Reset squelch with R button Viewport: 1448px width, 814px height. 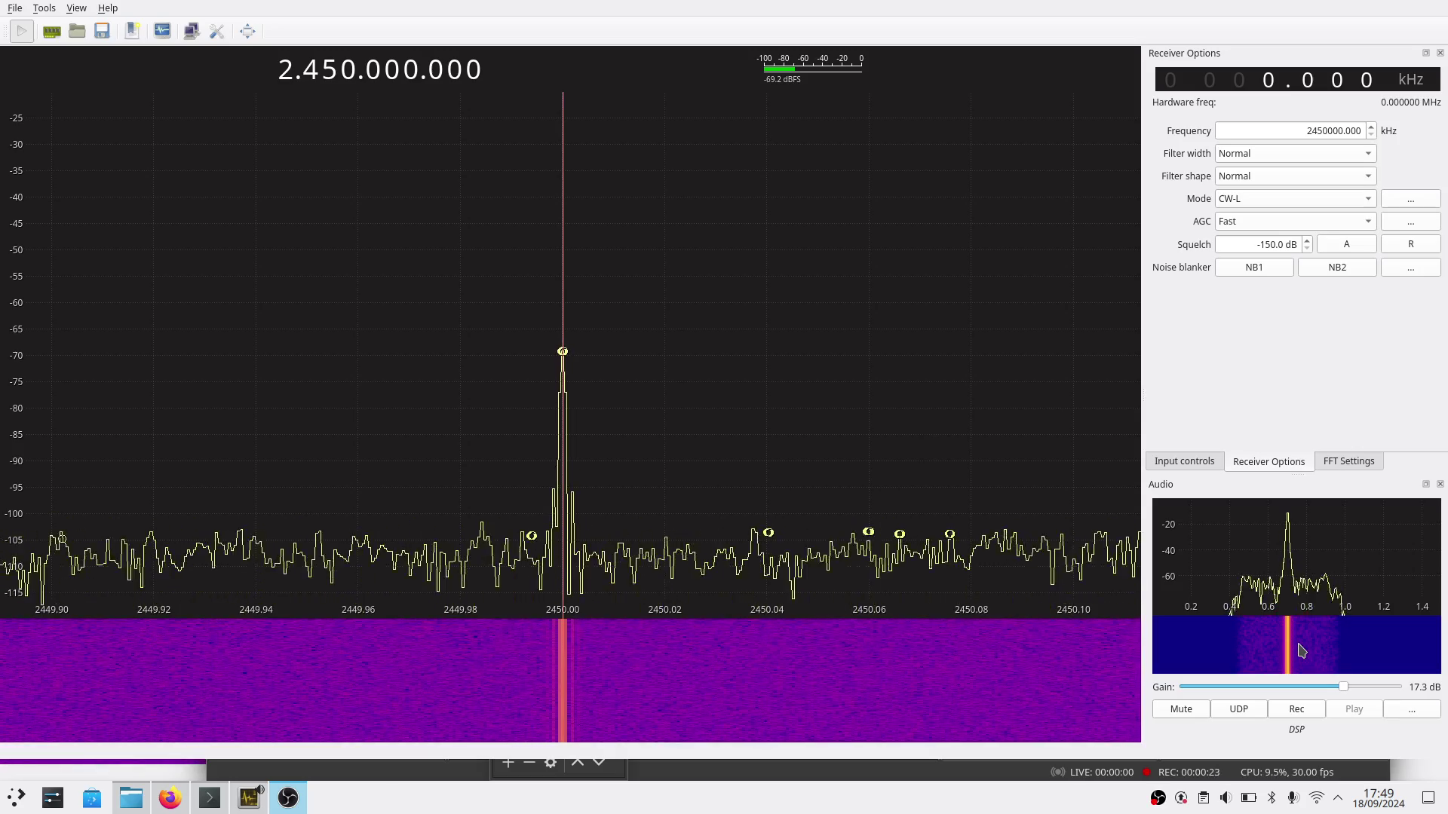click(1411, 244)
